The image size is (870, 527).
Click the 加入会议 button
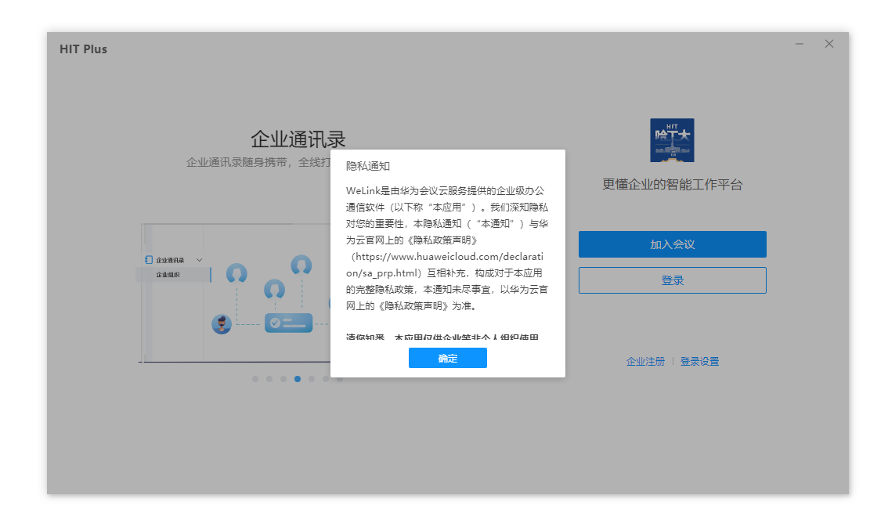click(x=673, y=244)
